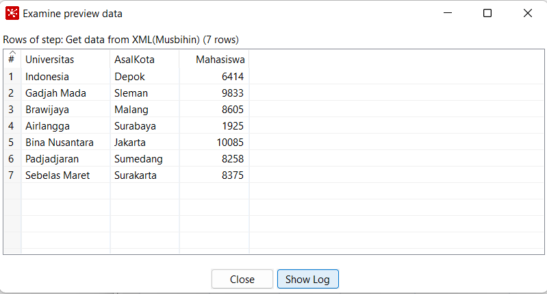Click row number 5
Viewport: 547px width, 294px height.
coord(12,142)
